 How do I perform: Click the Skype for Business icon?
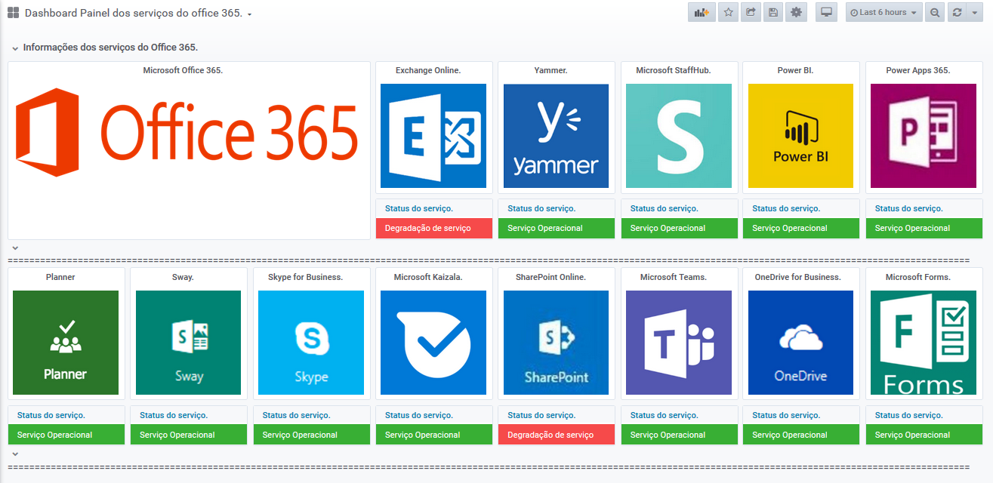[311, 343]
